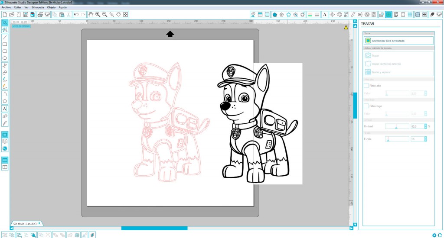444x238 pixels.
Task: Choose the Rectangle tool
Action: (5, 45)
